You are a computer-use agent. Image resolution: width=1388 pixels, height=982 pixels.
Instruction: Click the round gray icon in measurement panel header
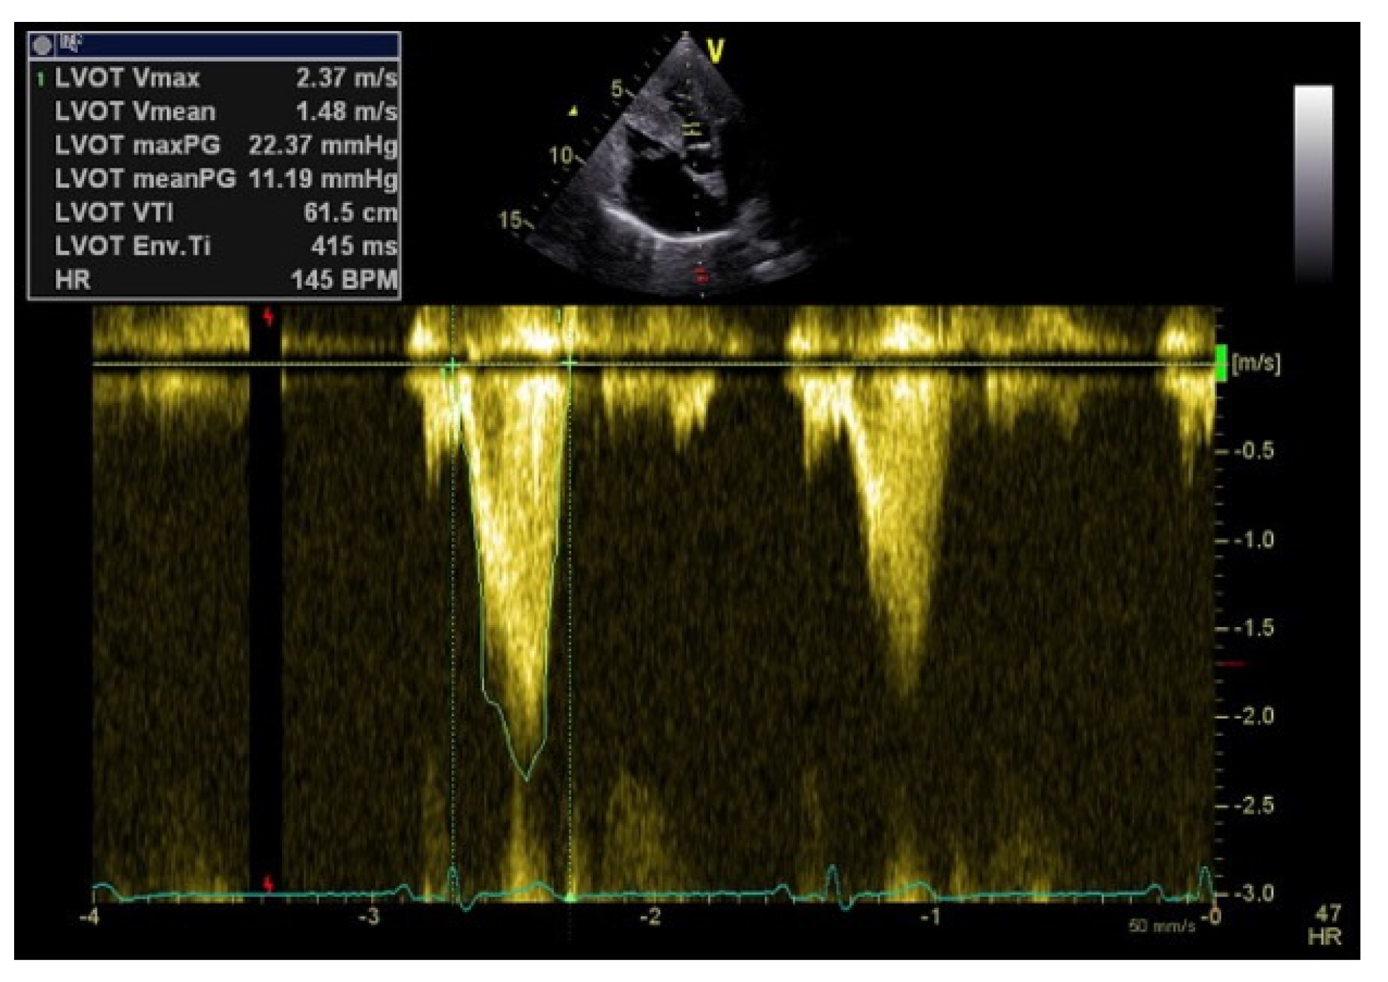(42, 45)
